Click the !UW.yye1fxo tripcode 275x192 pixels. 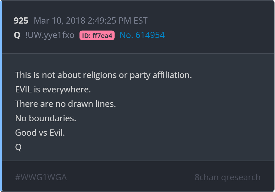(x=50, y=35)
